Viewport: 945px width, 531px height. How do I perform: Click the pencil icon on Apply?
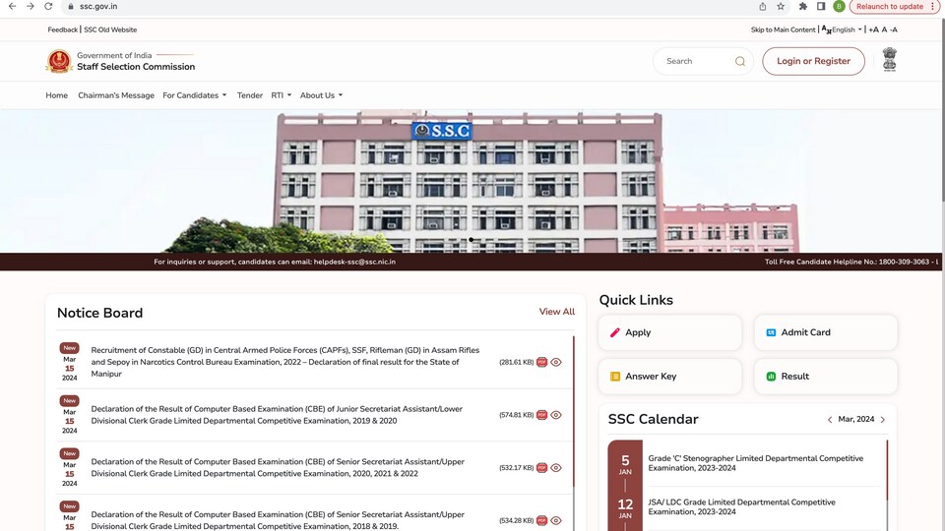pos(614,332)
